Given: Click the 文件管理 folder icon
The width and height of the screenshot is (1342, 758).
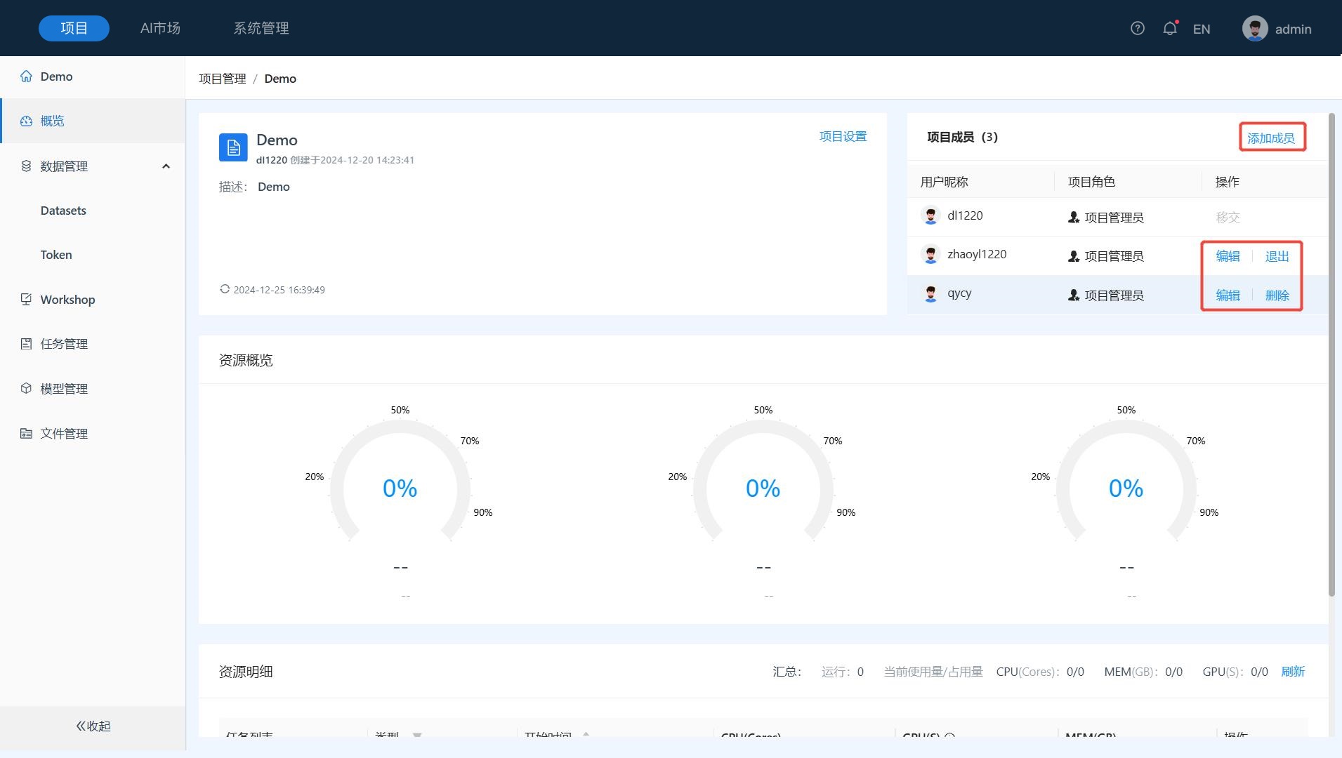Looking at the screenshot, I should point(26,433).
